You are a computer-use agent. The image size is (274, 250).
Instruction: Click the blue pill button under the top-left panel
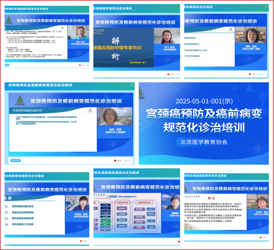[x=7, y=65]
